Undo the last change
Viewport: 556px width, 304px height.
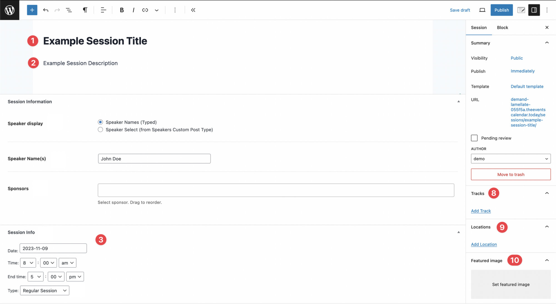46,10
